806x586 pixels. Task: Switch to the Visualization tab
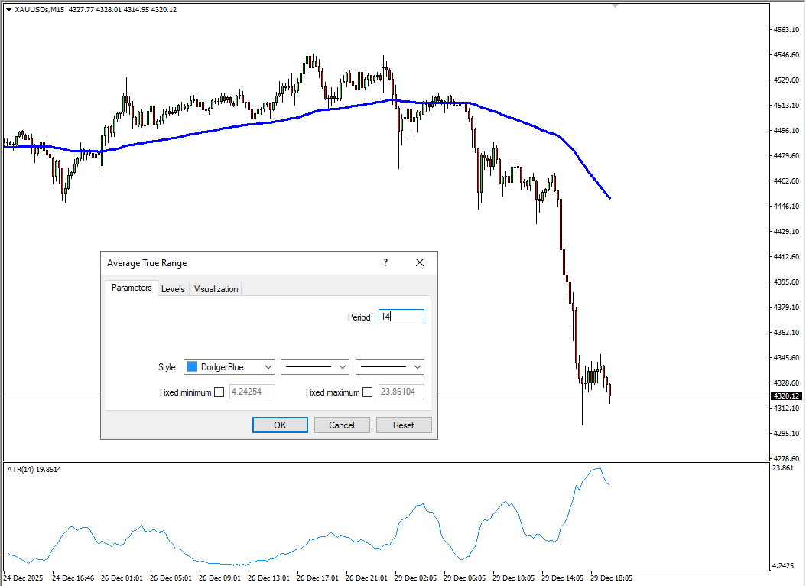tap(216, 289)
